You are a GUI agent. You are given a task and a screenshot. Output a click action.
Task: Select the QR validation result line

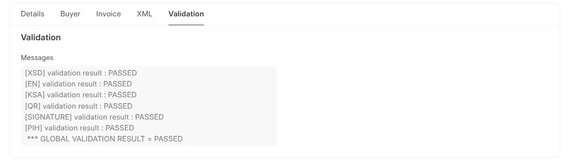click(79, 106)
